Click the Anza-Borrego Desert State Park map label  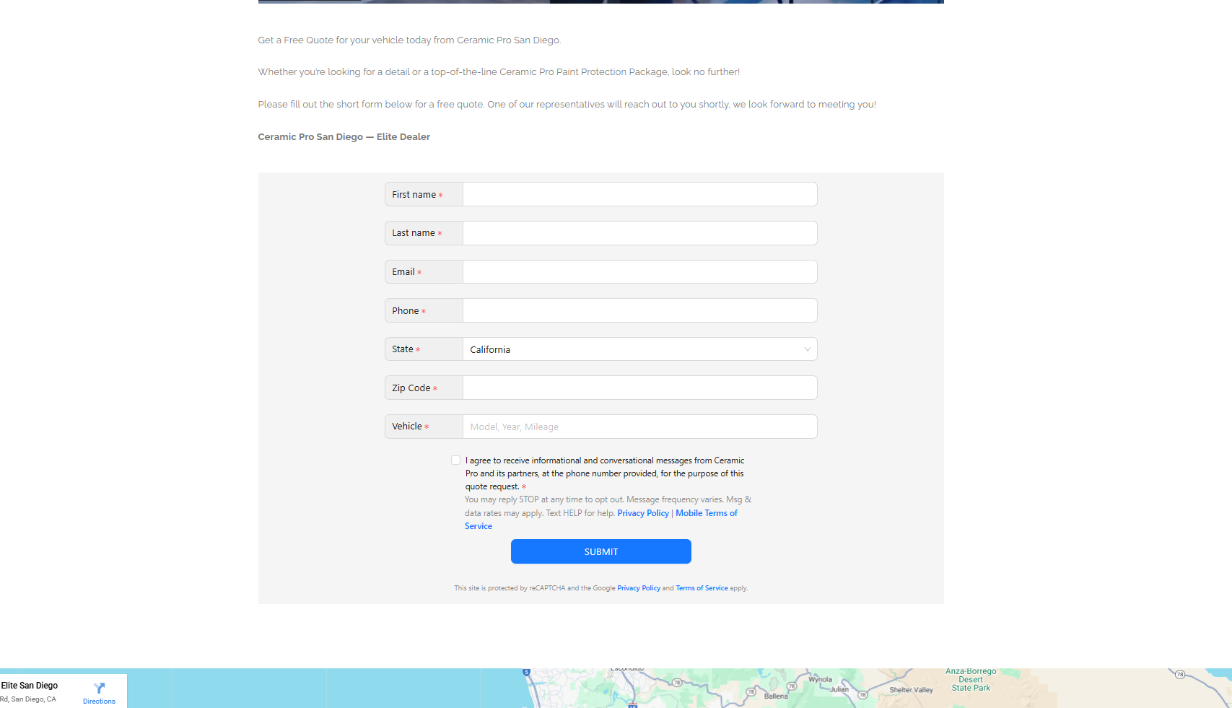click(971, 680)
